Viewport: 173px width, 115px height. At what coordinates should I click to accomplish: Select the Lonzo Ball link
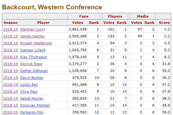[29, 85]
